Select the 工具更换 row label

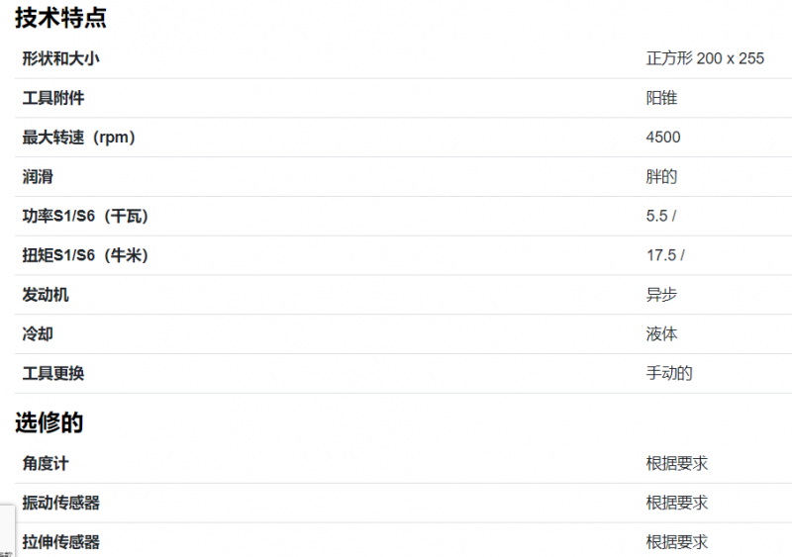point(53,374)
